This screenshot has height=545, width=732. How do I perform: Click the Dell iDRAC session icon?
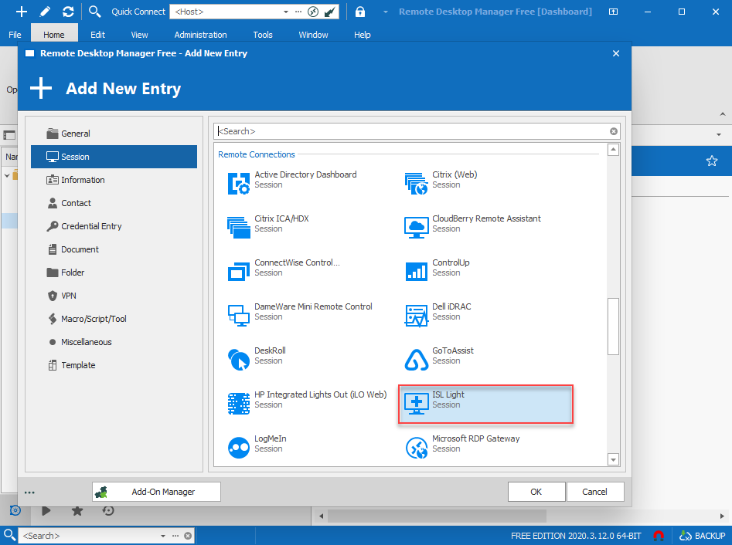point(416,315)
